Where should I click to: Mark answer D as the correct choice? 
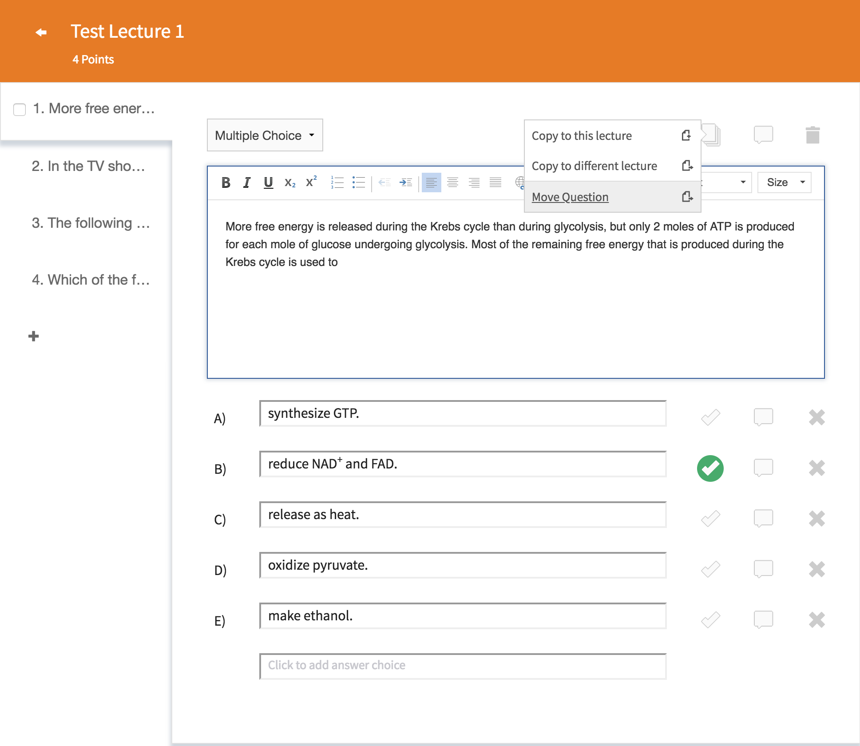click(710, 569)
